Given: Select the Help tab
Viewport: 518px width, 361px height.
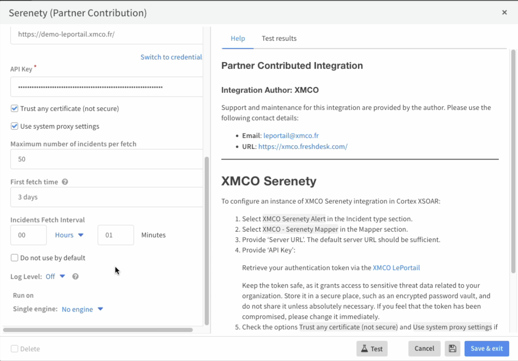Looking at the screenshot, I should point(238,38).
